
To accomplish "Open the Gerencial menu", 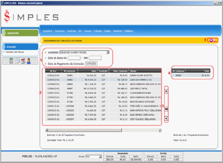I will [x=71, y=31].
